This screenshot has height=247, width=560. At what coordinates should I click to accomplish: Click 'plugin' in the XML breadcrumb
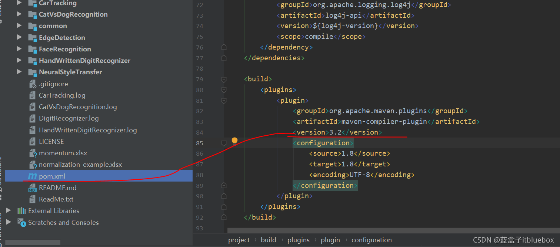tap(330, 240)
